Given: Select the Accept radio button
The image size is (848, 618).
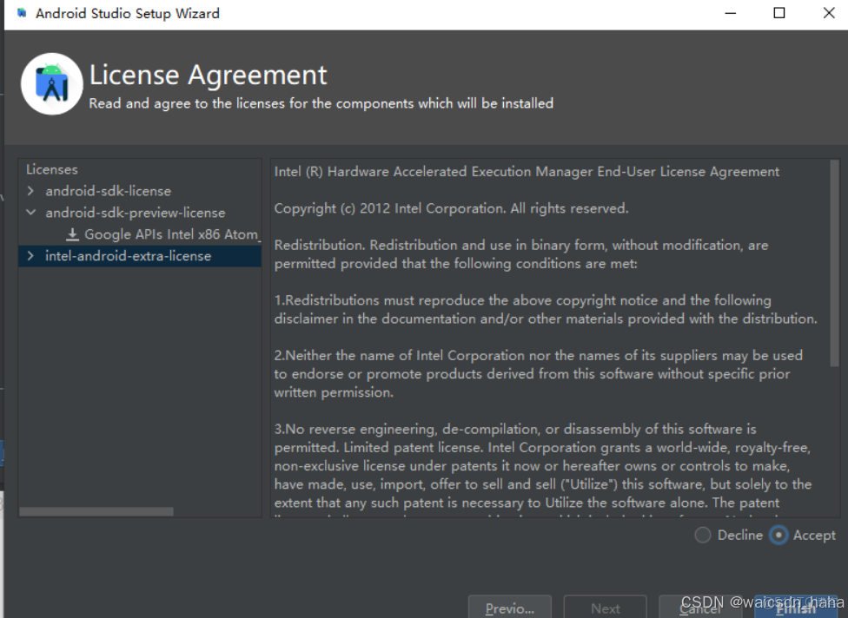Looking at the screenshot, I should click(779, 536).
